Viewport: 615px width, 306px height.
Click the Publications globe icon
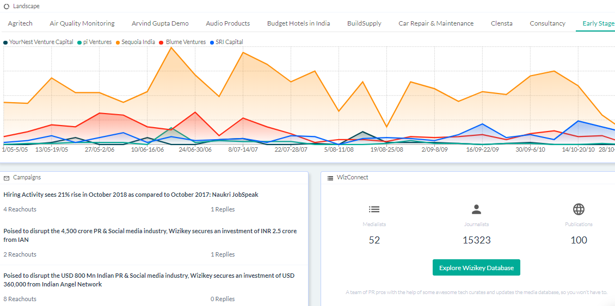coord(579,209)
